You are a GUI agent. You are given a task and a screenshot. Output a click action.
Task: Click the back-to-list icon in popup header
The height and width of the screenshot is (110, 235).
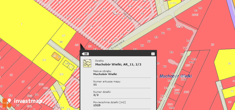tap(85, 54)
